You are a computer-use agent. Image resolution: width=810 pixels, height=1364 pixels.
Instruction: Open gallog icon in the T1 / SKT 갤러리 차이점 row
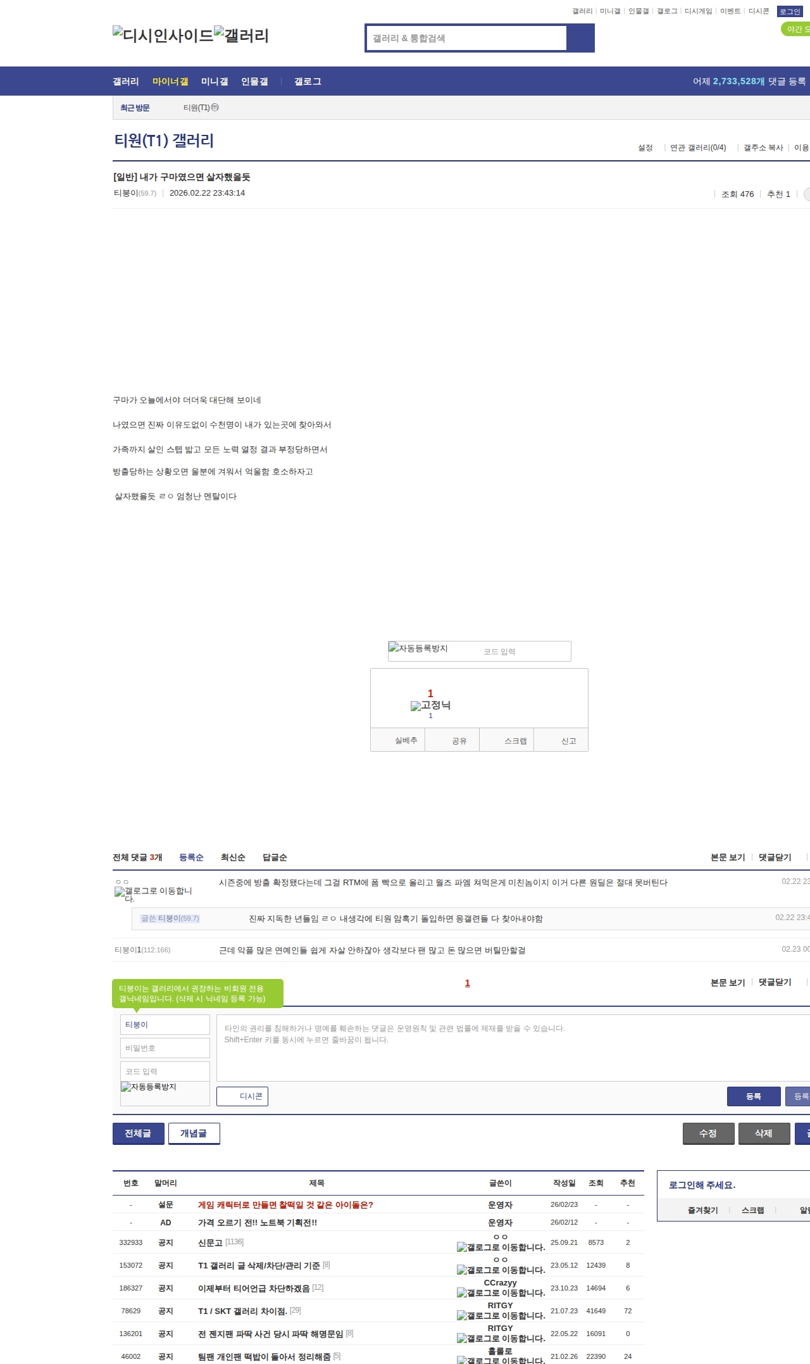coord(501,1315)
